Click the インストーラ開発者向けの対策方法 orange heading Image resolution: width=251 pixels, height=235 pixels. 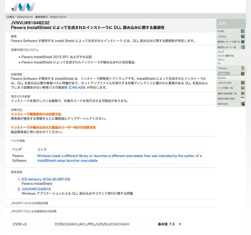(x=36, y=114)
